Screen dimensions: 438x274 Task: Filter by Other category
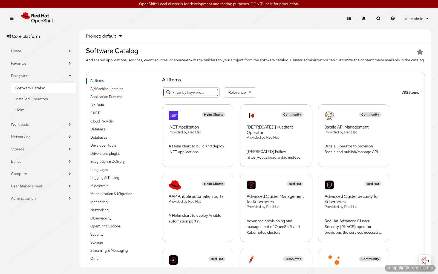point(95,258)
